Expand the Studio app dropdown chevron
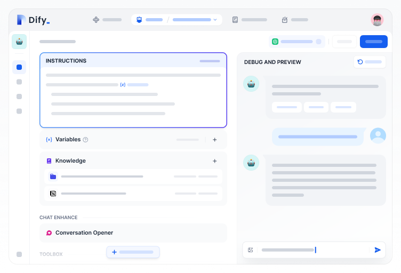The width and height of the screenshot is (401, 273). point(215,20)
